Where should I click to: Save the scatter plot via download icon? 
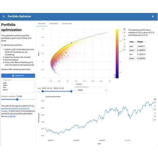[125, 43]
